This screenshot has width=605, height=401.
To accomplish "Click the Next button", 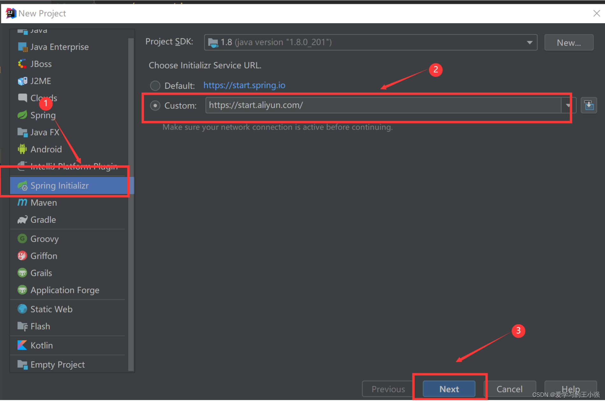I will 449,389.
